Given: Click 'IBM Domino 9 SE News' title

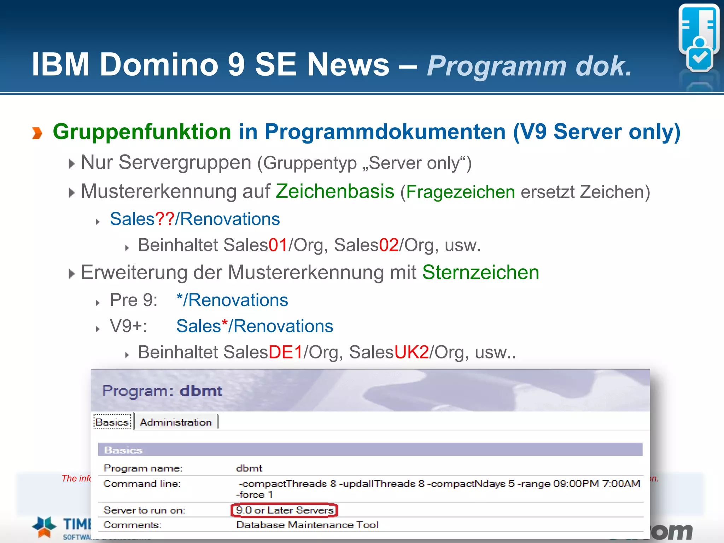Looking at the screenshot, I should 210,64.
